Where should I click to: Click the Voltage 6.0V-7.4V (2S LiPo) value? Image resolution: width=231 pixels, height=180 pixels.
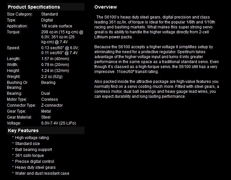[59, 123]
